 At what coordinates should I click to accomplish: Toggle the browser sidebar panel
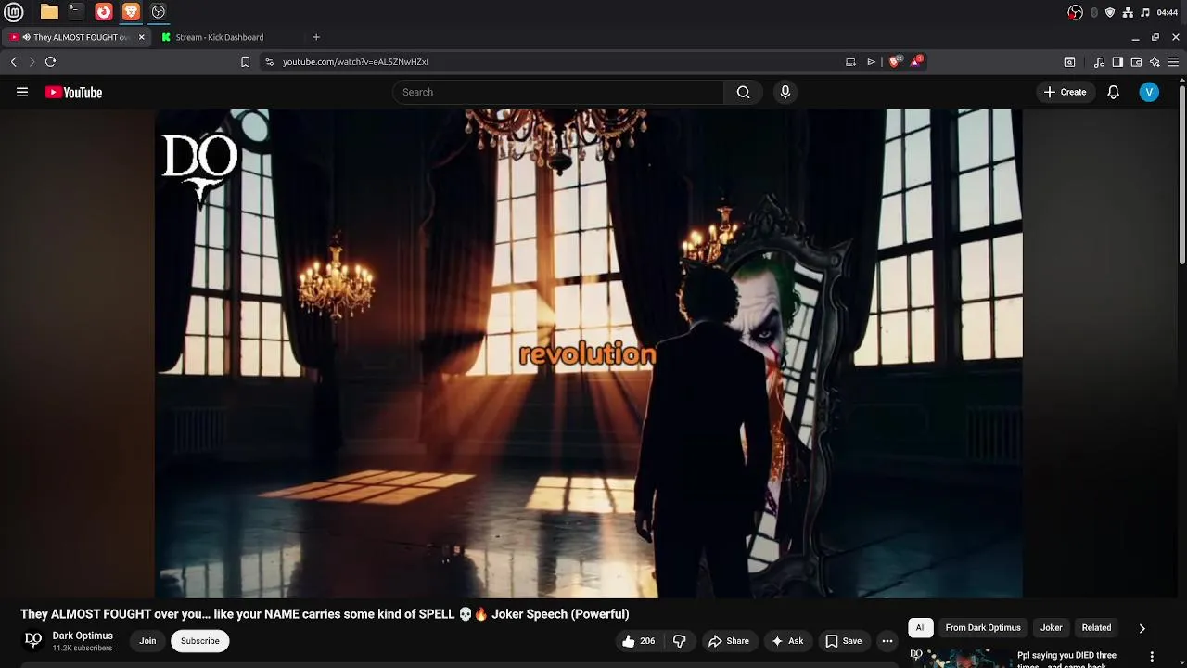(x=1117, y=62)
